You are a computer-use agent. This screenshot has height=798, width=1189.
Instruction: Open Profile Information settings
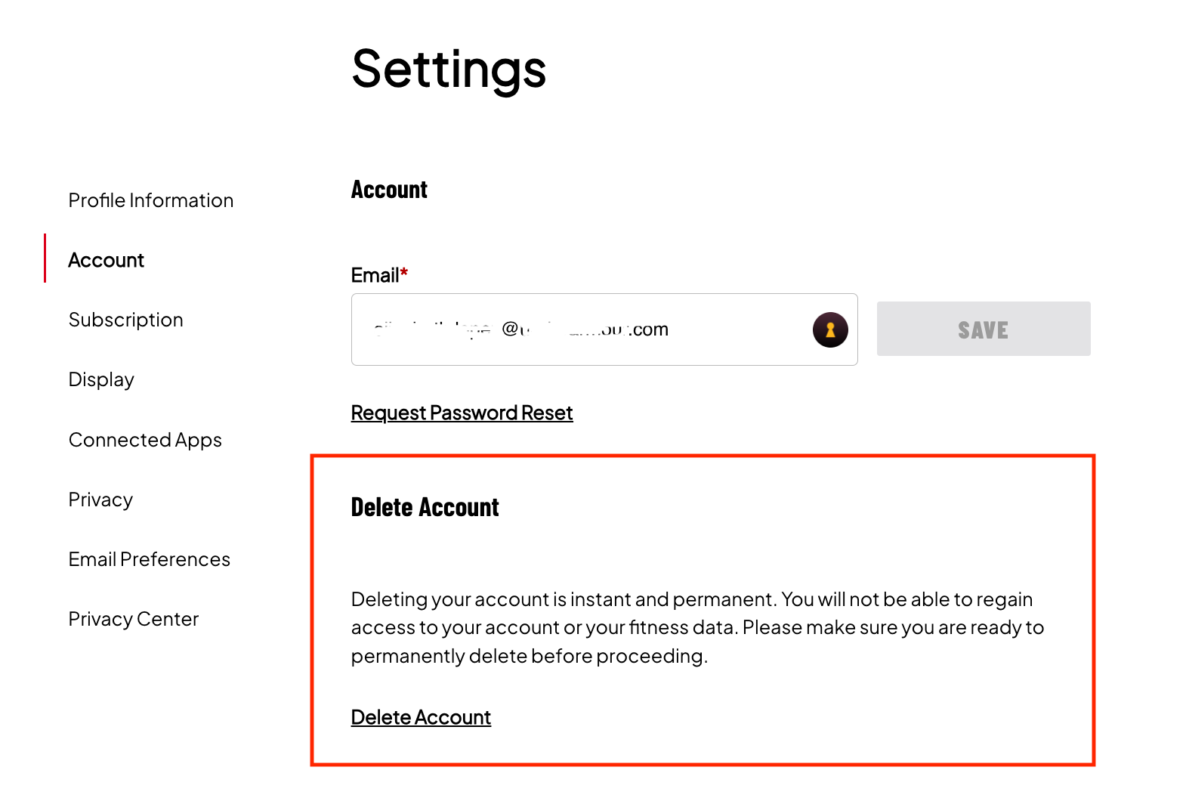pyautogui.click(x=151, y=200)
